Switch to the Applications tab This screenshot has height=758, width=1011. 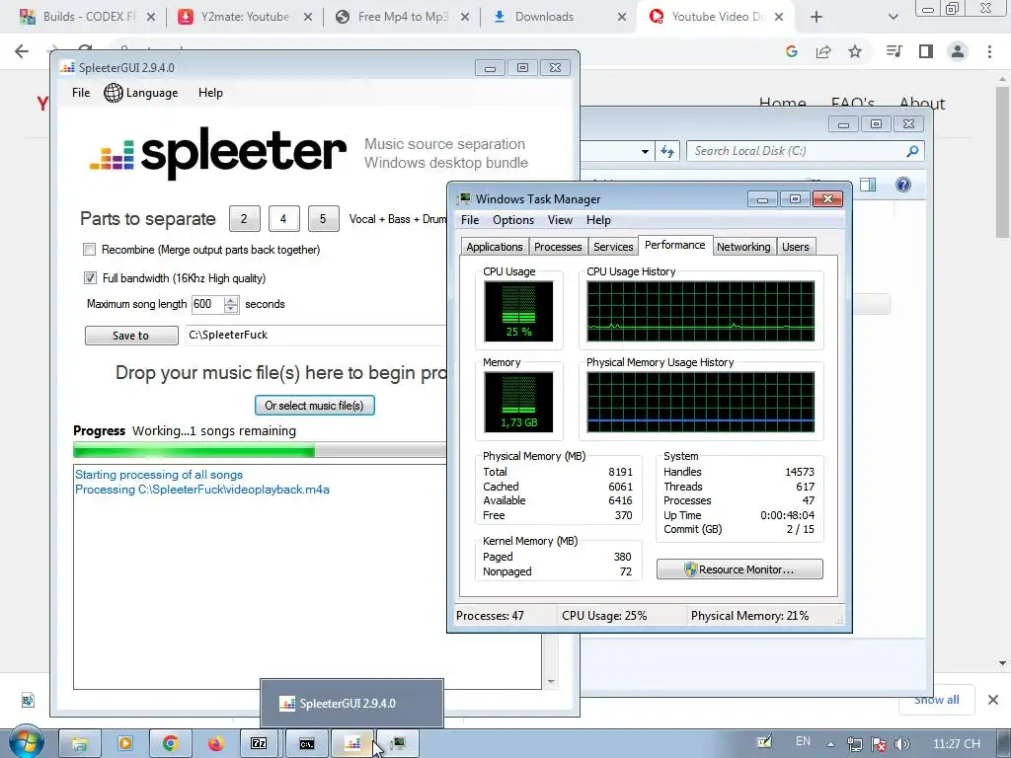tap(495, 247)
